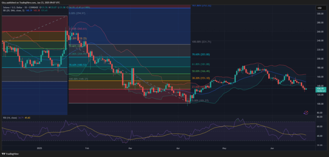Click the May label on time axis
The image size is (329, 157).
[224, 149]
